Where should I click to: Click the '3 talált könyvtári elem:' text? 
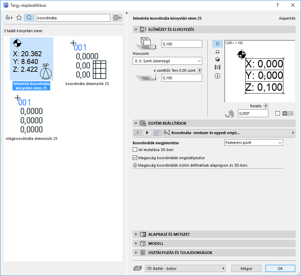tap(23, 31)
